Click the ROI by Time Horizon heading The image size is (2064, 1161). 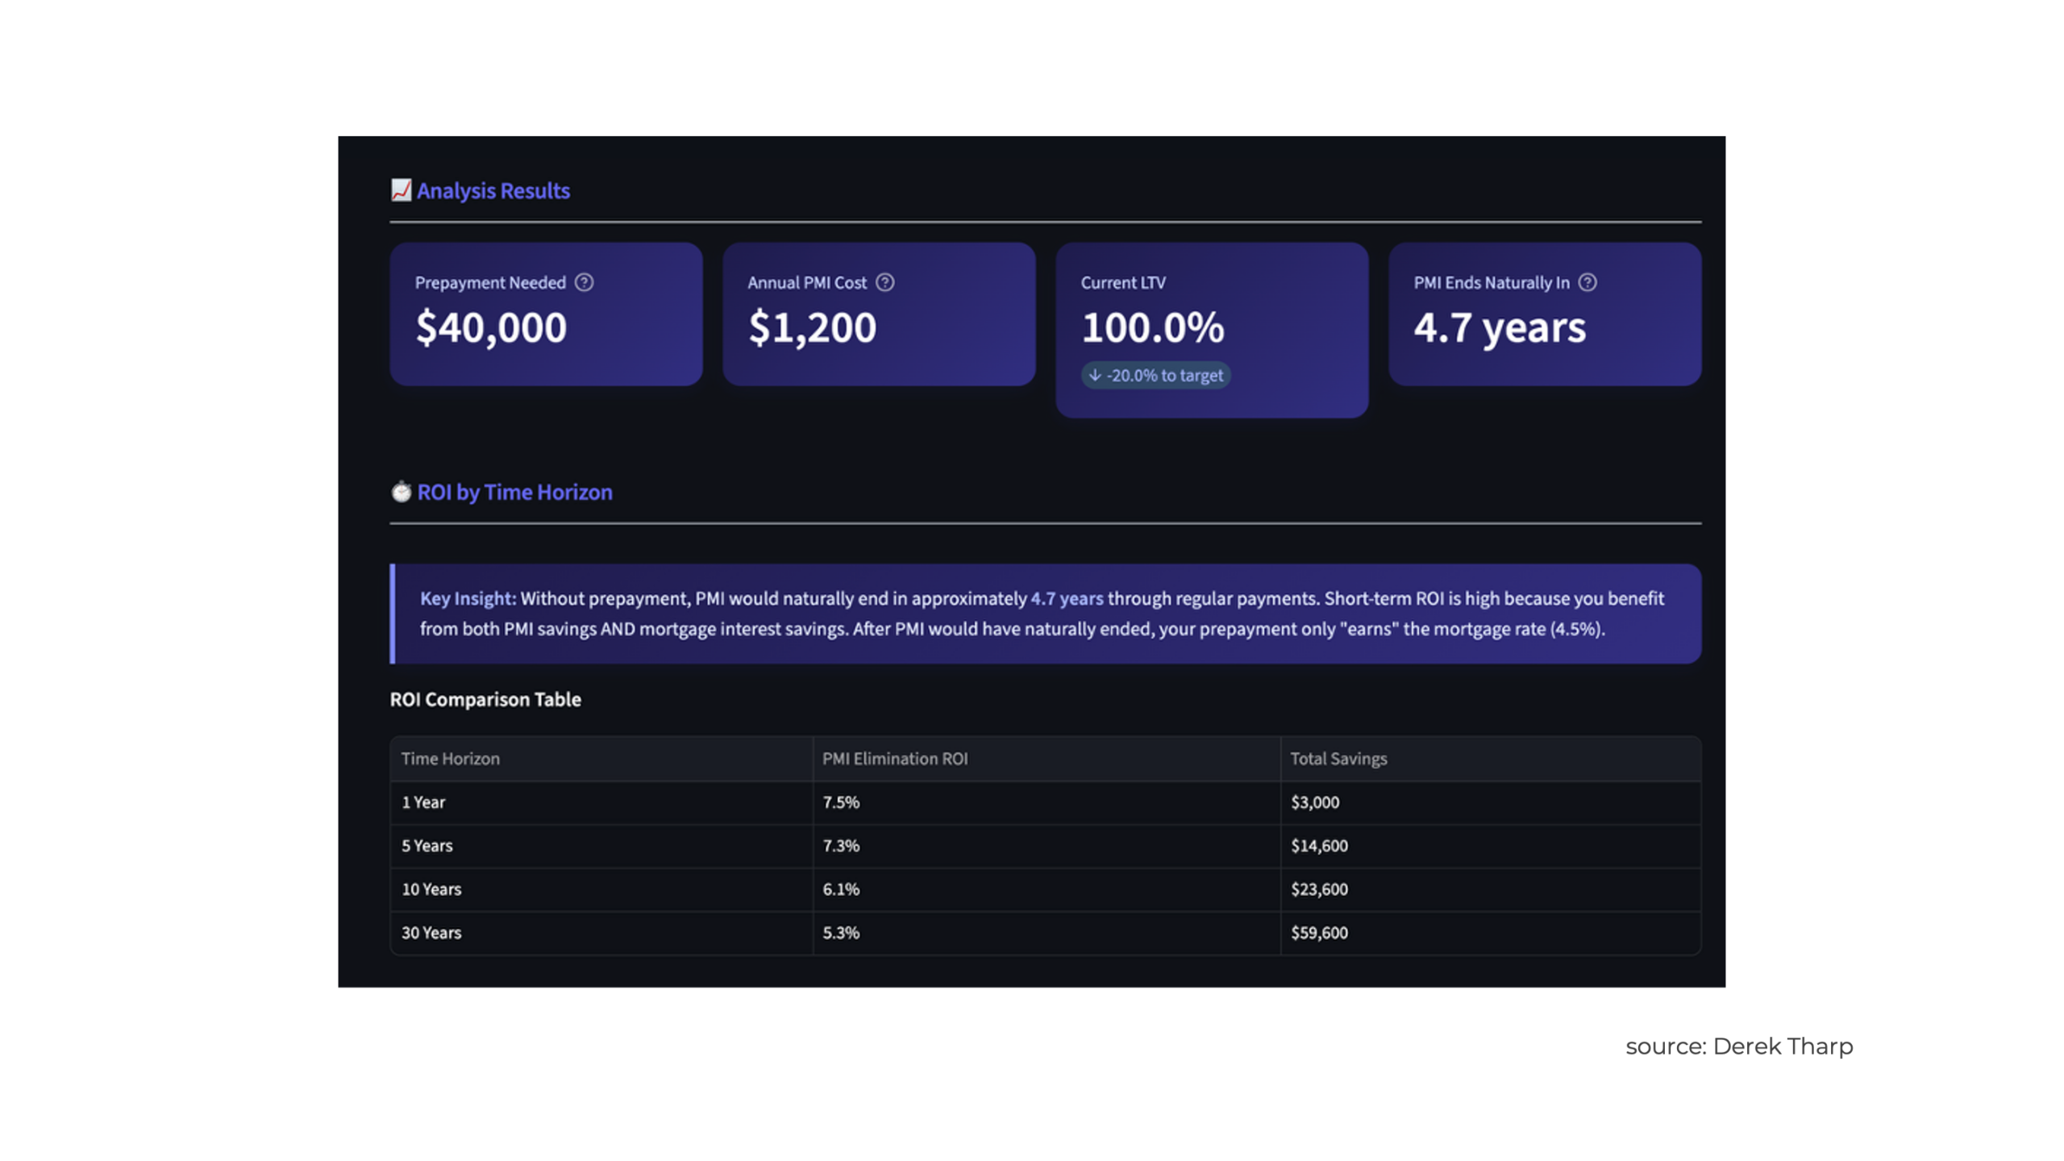point(514,492)
